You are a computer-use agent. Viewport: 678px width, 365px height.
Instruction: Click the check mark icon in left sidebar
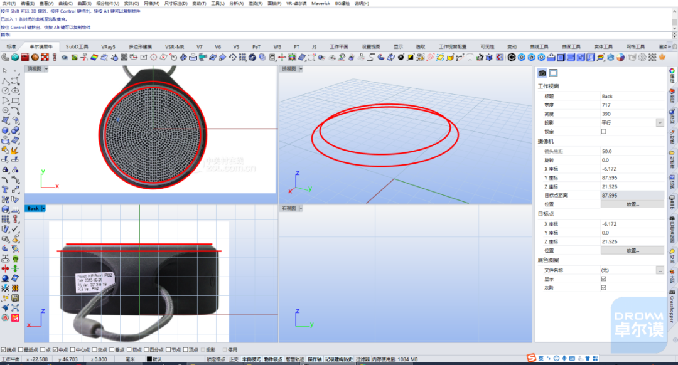15,228
